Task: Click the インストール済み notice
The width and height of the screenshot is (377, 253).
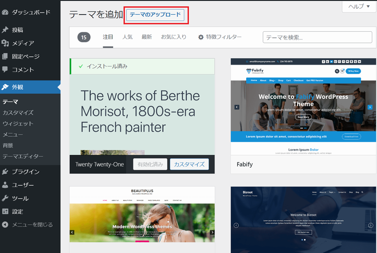Action: pyautogui.click(x=142, y=66)
